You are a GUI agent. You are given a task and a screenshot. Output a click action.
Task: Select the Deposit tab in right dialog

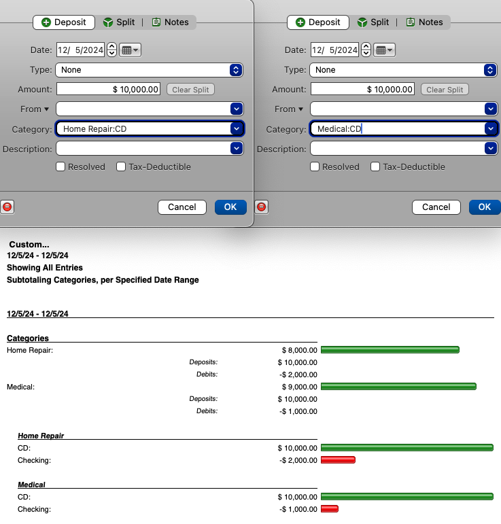(x=318, y=22)
